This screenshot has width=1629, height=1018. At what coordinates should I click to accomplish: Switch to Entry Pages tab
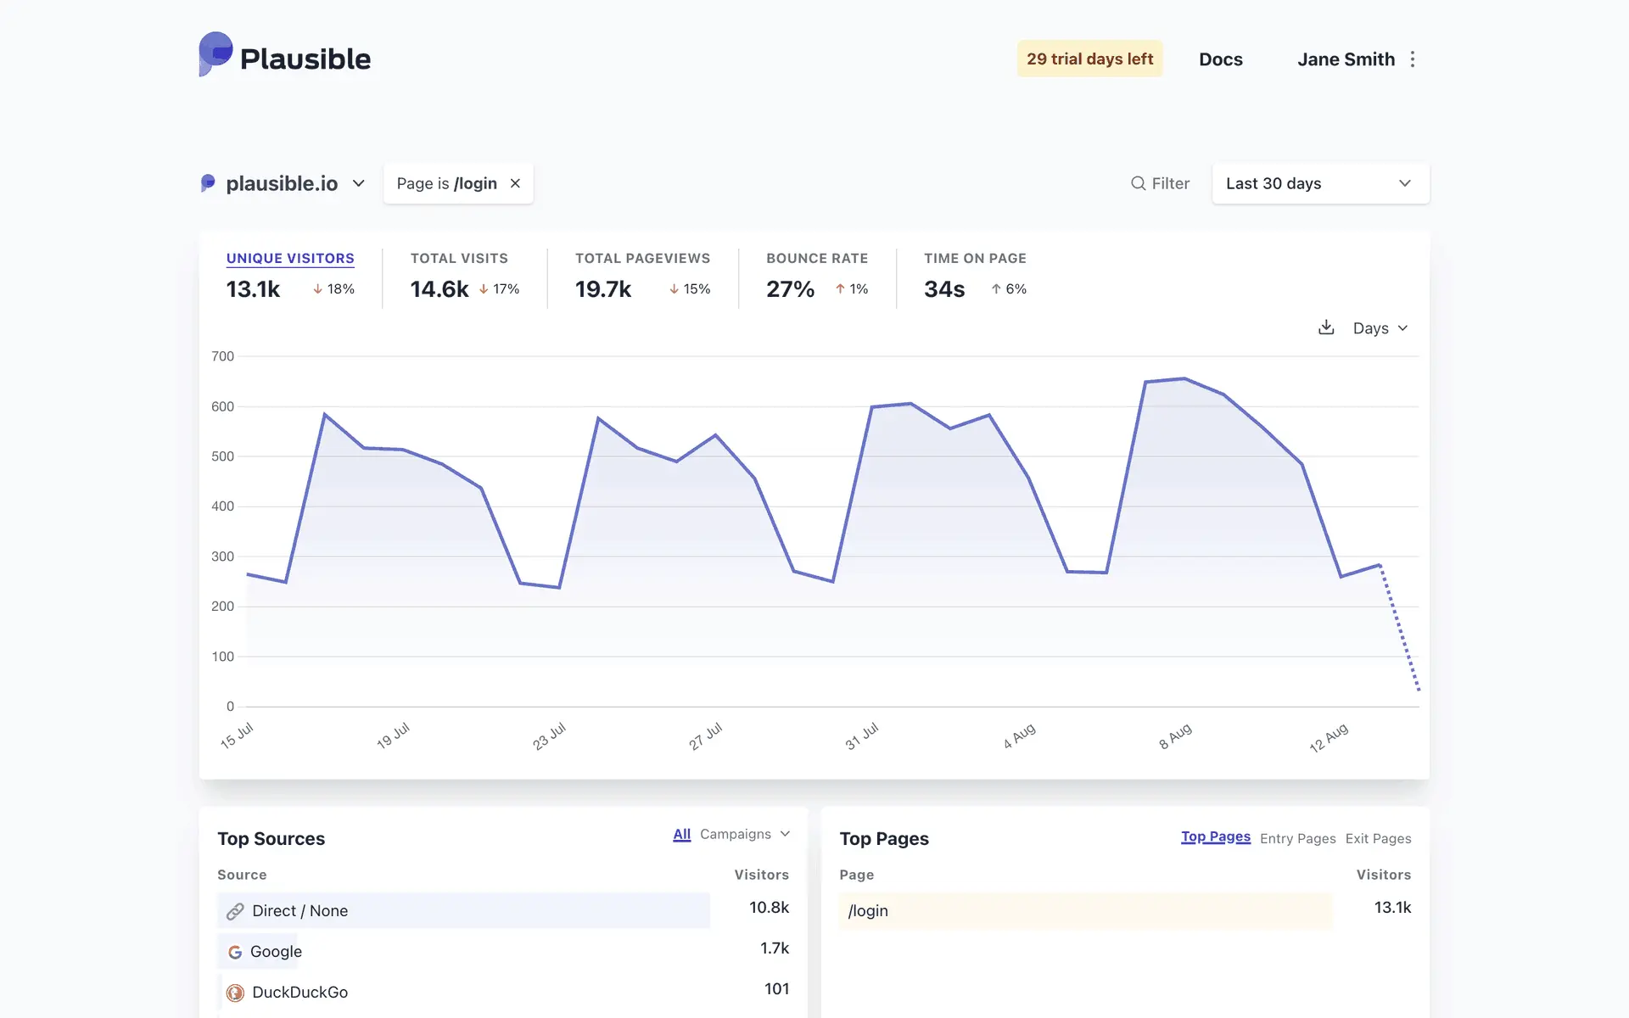tap(1297, 838)
